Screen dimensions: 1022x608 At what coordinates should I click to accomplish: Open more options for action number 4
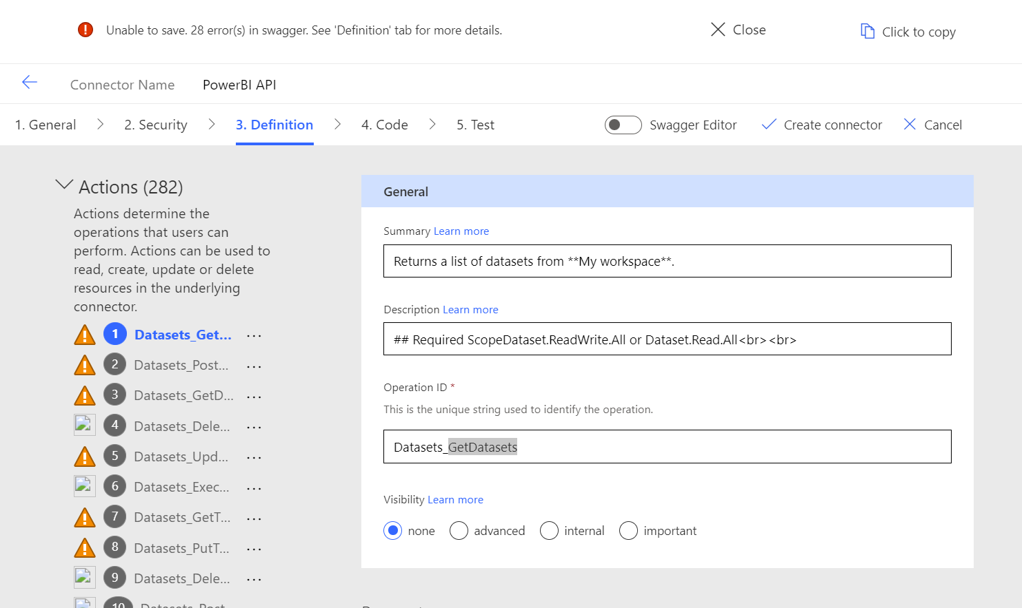(254, 428)
